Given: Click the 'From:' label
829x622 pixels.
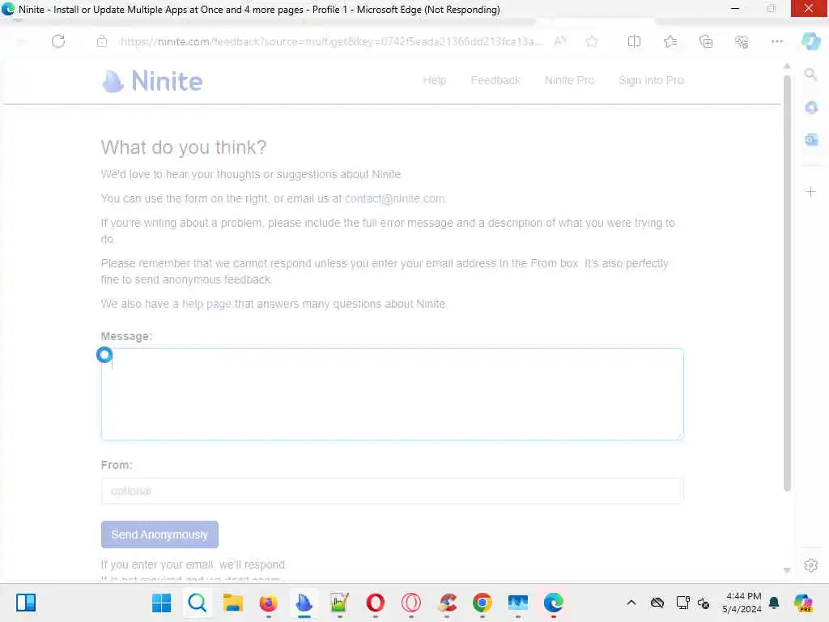Looking at the screenshot, I should pos(117,465).
